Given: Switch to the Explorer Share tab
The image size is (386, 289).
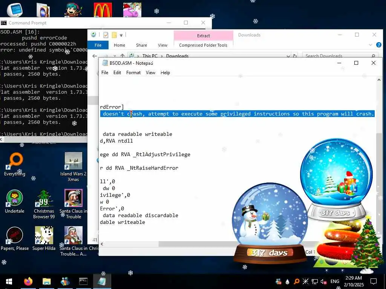Looking at the screenshot, I should click(142, 45).
